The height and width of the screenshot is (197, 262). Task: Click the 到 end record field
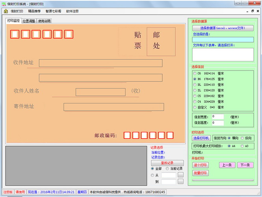pyautogui.click(x=169, y=182)
